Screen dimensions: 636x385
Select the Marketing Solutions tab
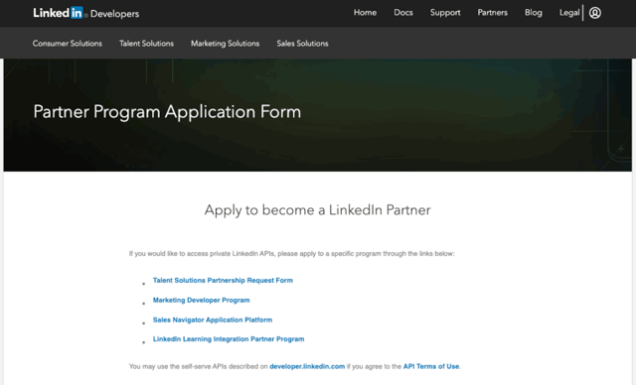coord(226,44)
